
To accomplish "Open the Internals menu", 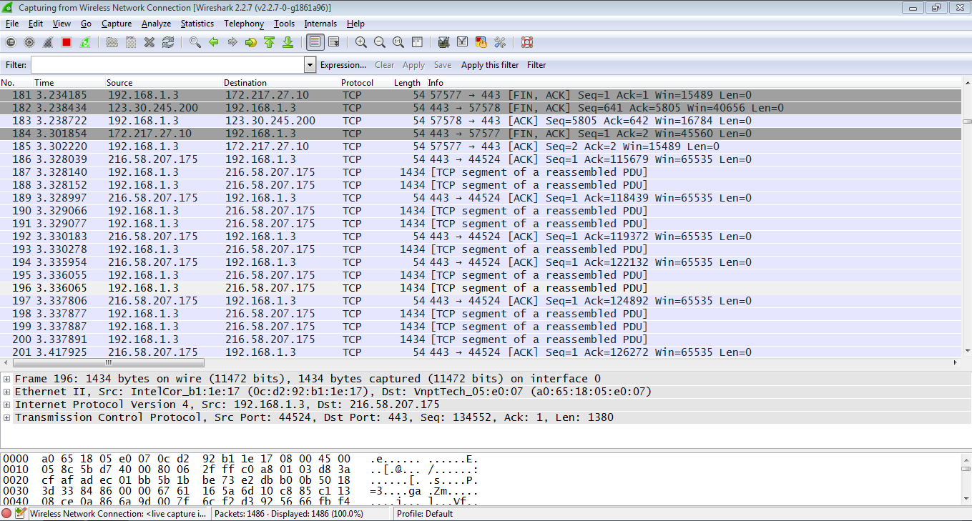I will coord(320,24).
